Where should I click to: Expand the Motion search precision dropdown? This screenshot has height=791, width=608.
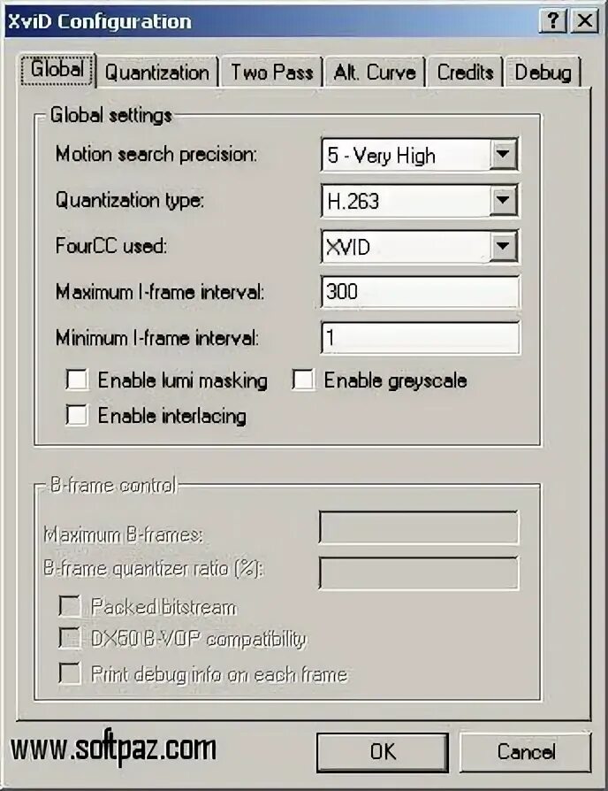coord(503,154)
